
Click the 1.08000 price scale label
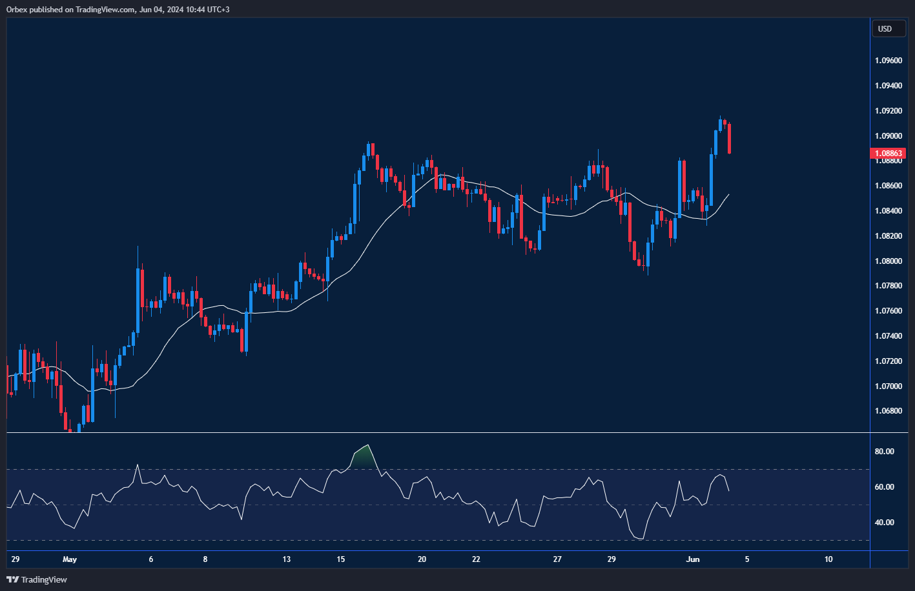point(889,261)
